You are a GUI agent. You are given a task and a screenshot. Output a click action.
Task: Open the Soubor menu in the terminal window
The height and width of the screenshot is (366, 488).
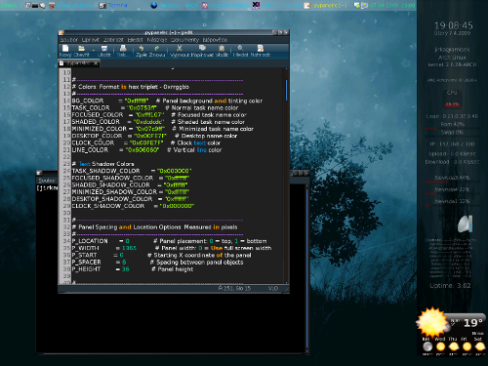(47, 181)
